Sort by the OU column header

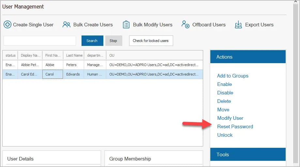coord(154,55)
